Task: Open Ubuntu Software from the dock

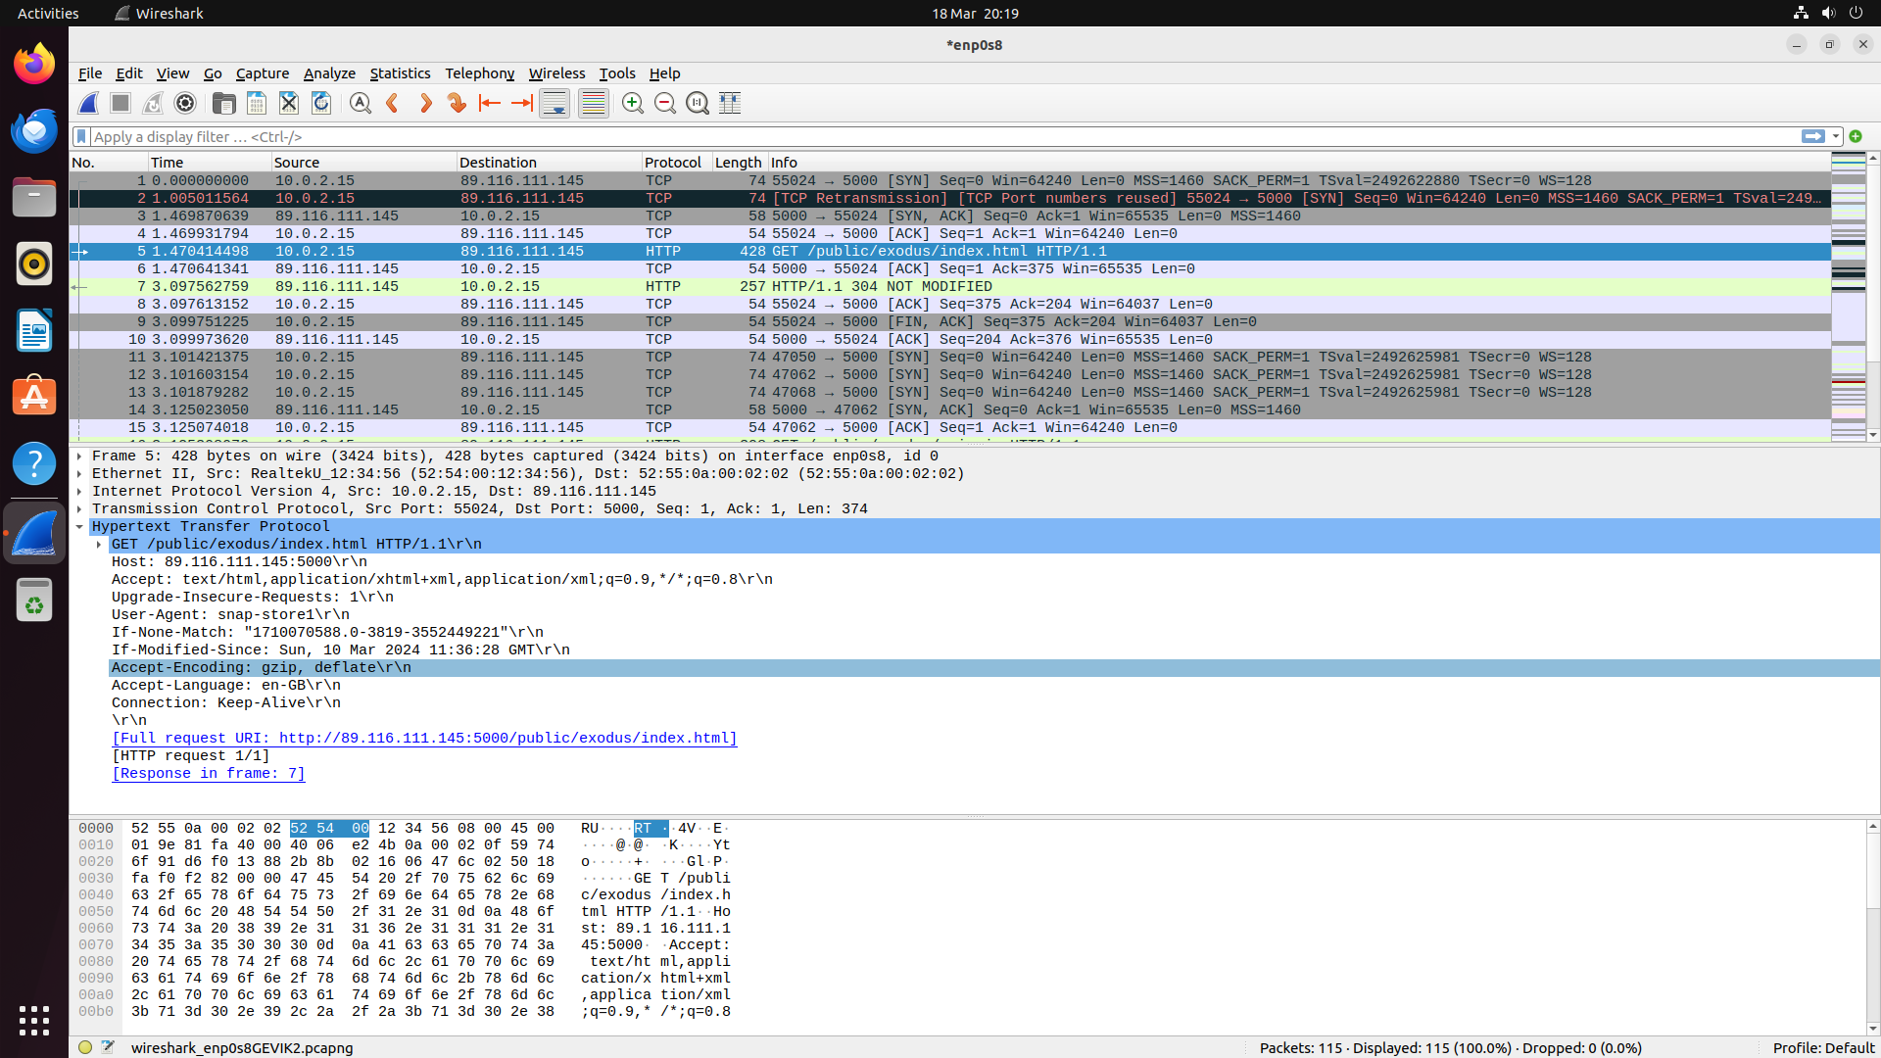Action: [34, 397]
